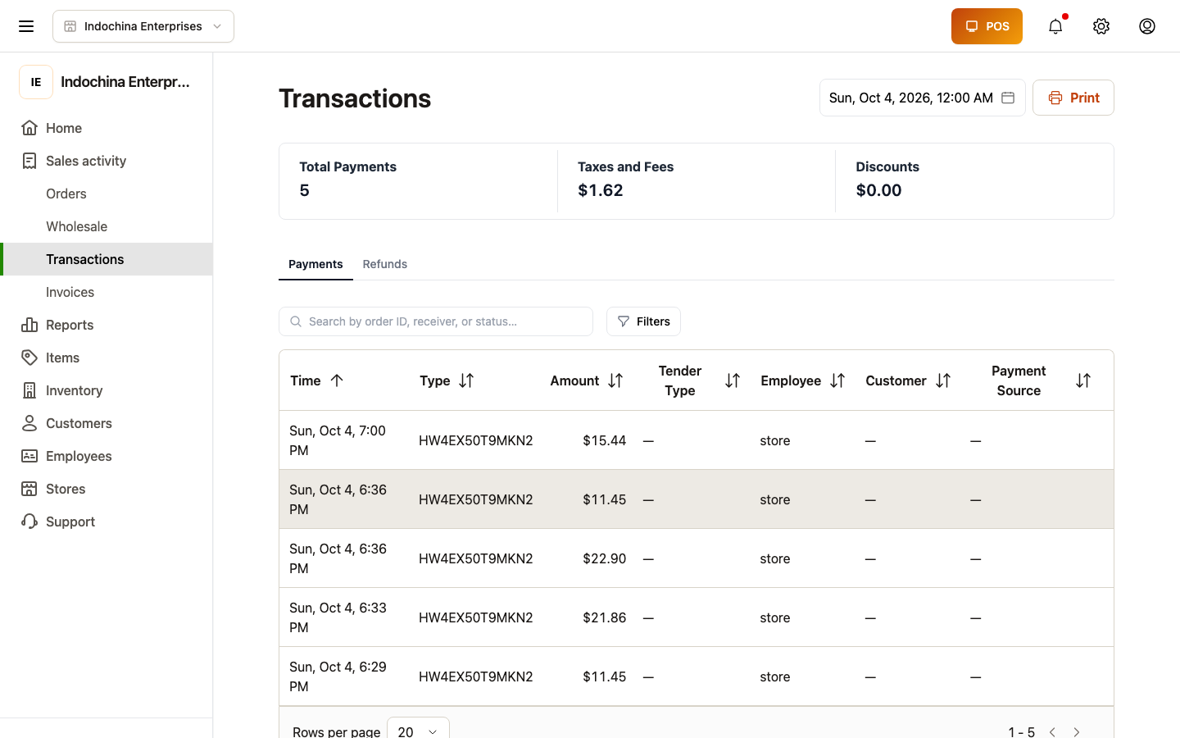Open Rows per page dropdown
1180x738 pixels.
tap(418, 730)
